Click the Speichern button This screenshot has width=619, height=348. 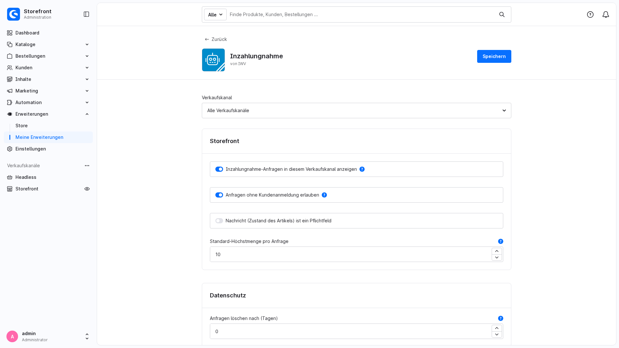(494, 56)
